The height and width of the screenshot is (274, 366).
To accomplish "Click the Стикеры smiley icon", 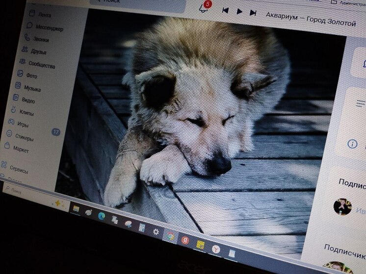I will coord(9,133).
